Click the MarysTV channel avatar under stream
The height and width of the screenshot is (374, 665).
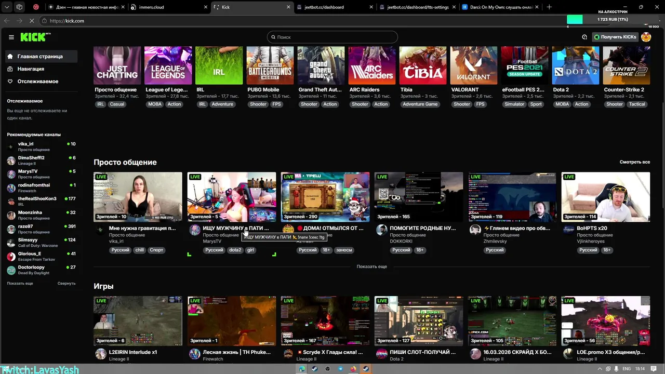[x=195, y=230]
